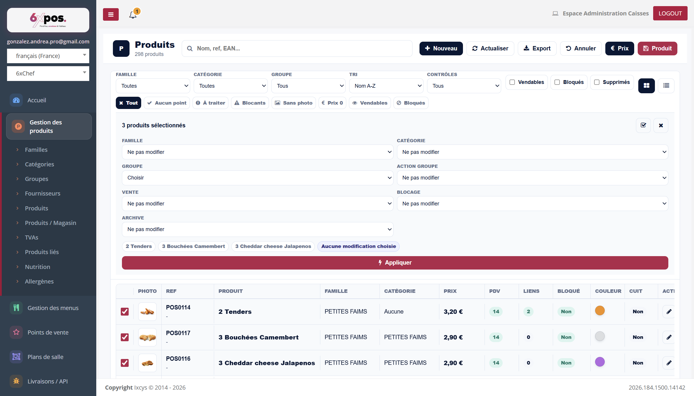
Task: Open the 3 Bouchées Camembert photo thumbnail
Action: pos(147,337)
